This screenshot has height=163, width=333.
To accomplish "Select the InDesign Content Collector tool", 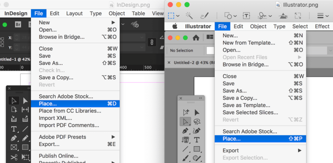I will pos(14,119).
